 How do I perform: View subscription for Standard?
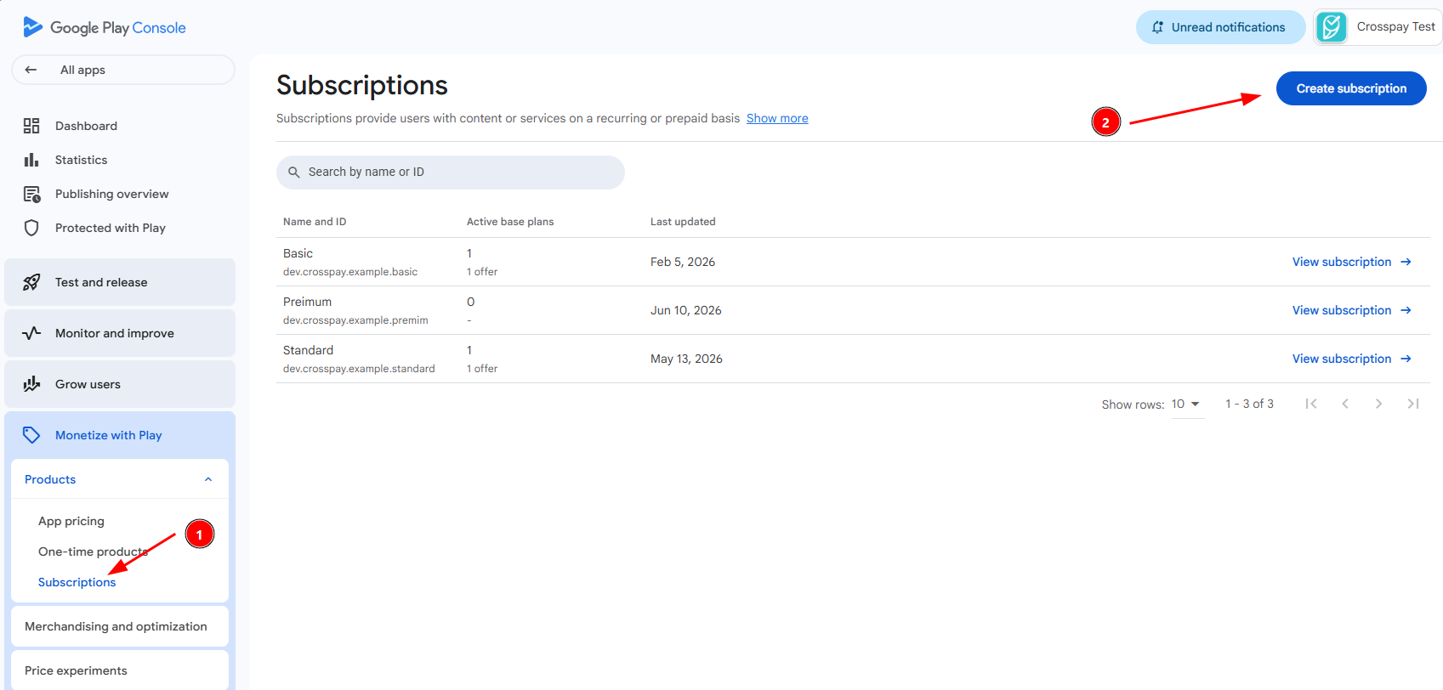pos(1352,359)
